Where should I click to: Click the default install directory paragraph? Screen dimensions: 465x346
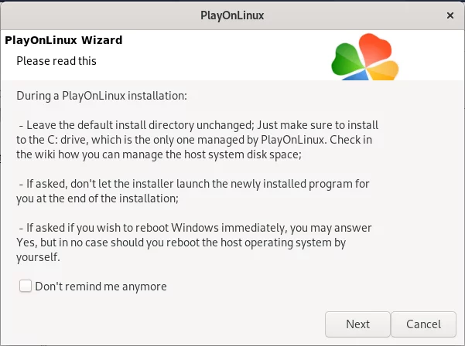click(197, 140)
